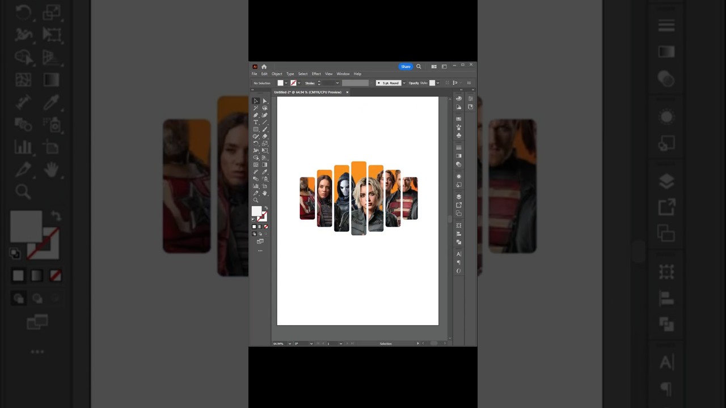Choose the Blend tool
This screenshot has height=408, width=726.
coord(256,178)
